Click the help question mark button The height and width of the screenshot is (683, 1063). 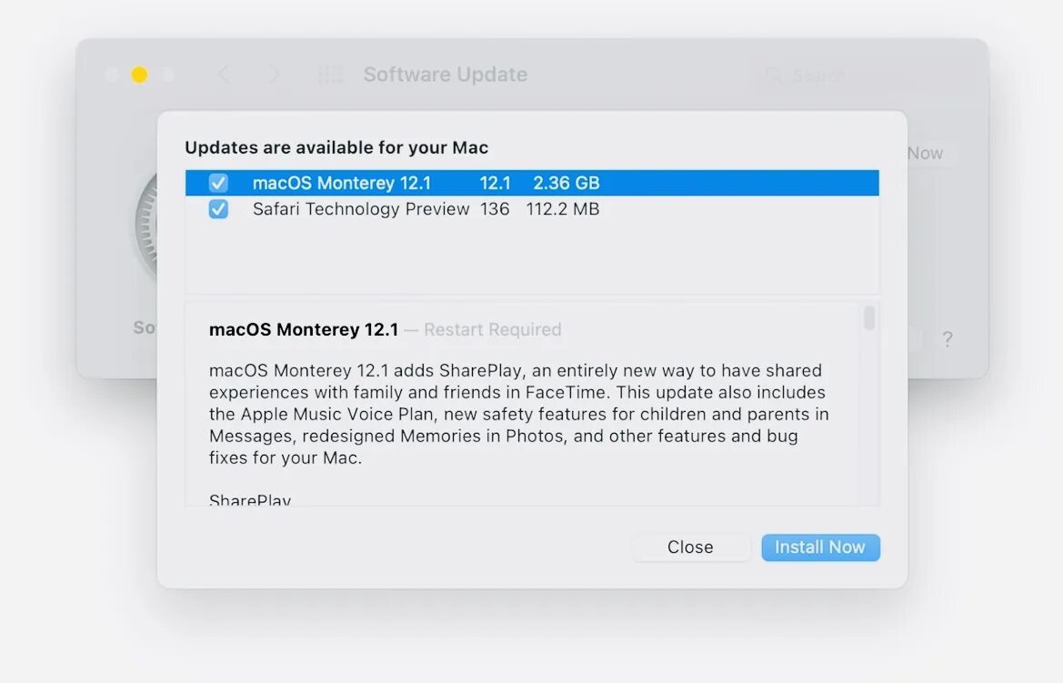click(948, 340)
